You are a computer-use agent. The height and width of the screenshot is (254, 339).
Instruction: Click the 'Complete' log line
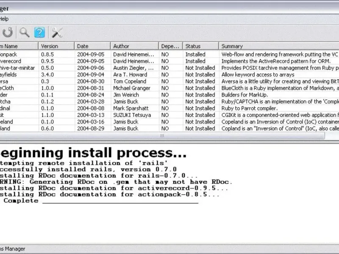(21, 201)
